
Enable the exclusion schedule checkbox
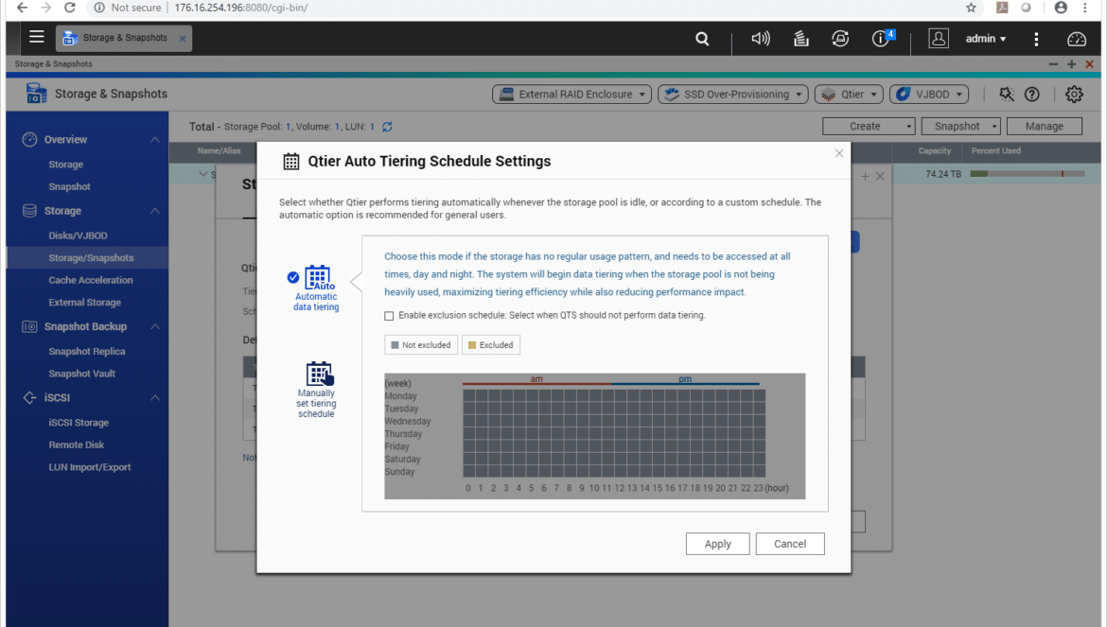(x=389, y=316)
